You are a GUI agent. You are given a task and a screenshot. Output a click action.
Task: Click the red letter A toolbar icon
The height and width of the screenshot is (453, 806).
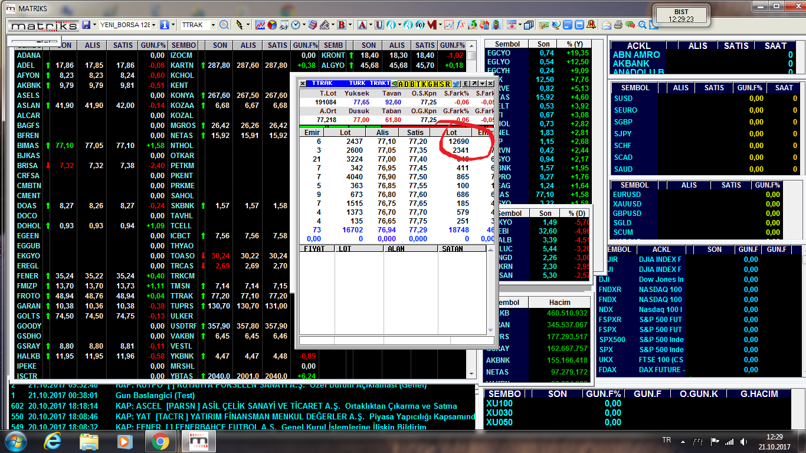coord(362,25)
